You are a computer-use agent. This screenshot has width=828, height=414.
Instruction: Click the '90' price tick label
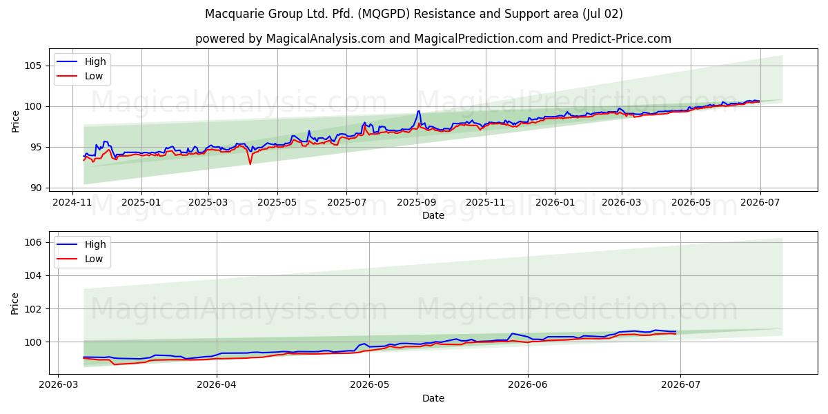coord(36,188)
